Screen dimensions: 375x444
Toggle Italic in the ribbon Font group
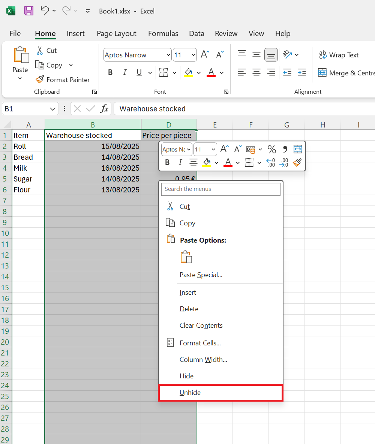coord(124,72)
